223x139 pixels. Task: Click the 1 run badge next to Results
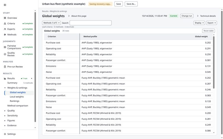click(x=24, y=78)
